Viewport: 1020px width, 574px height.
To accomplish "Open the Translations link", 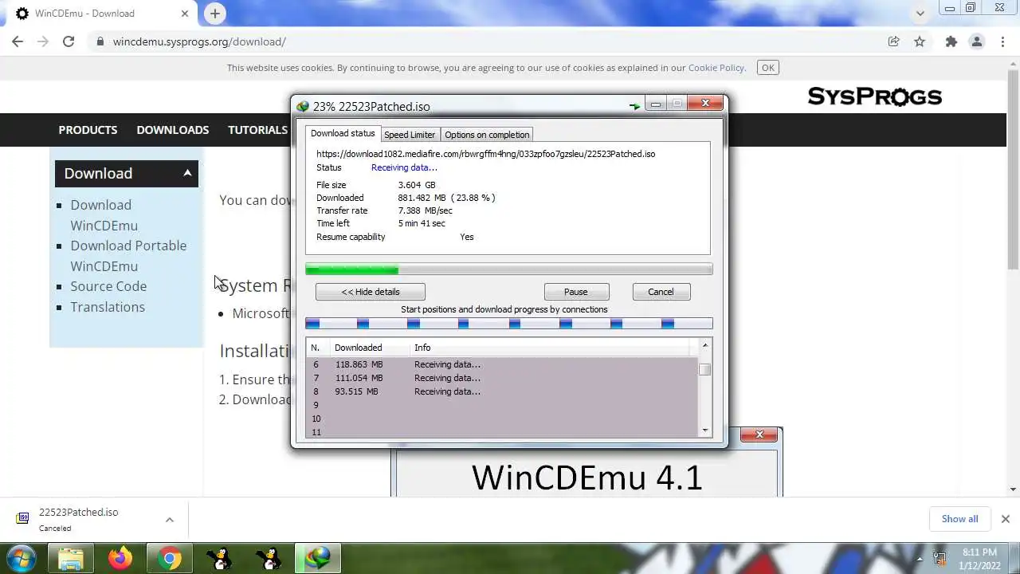I will coord(108,307).
